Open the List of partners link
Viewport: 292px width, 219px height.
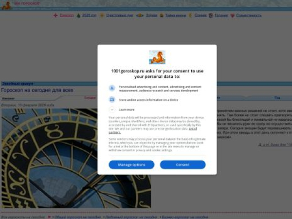153,130
